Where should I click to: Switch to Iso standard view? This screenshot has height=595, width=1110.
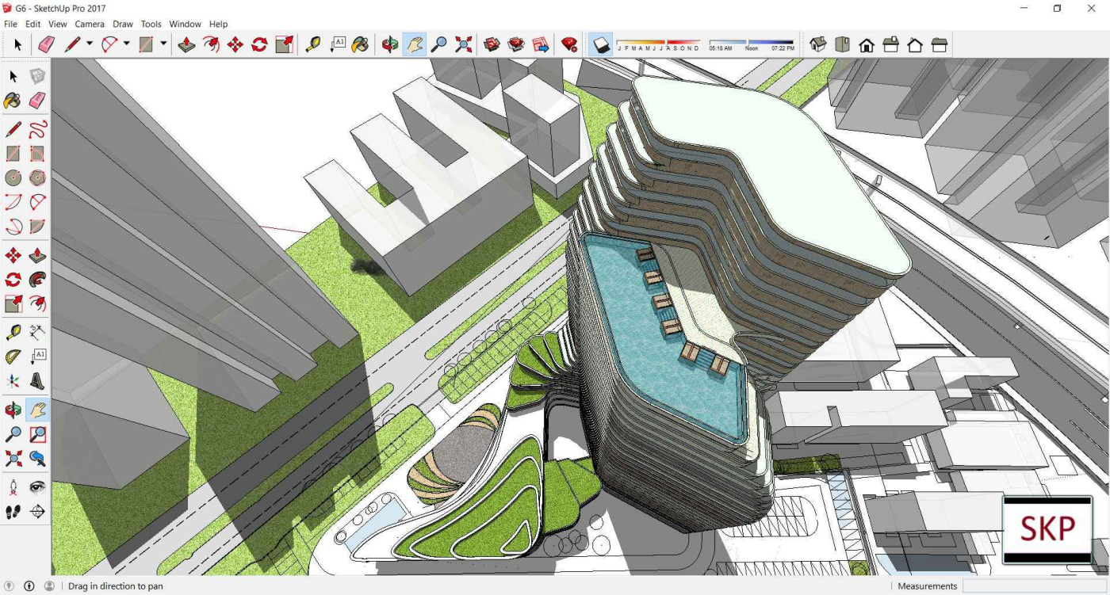(818, 45)
